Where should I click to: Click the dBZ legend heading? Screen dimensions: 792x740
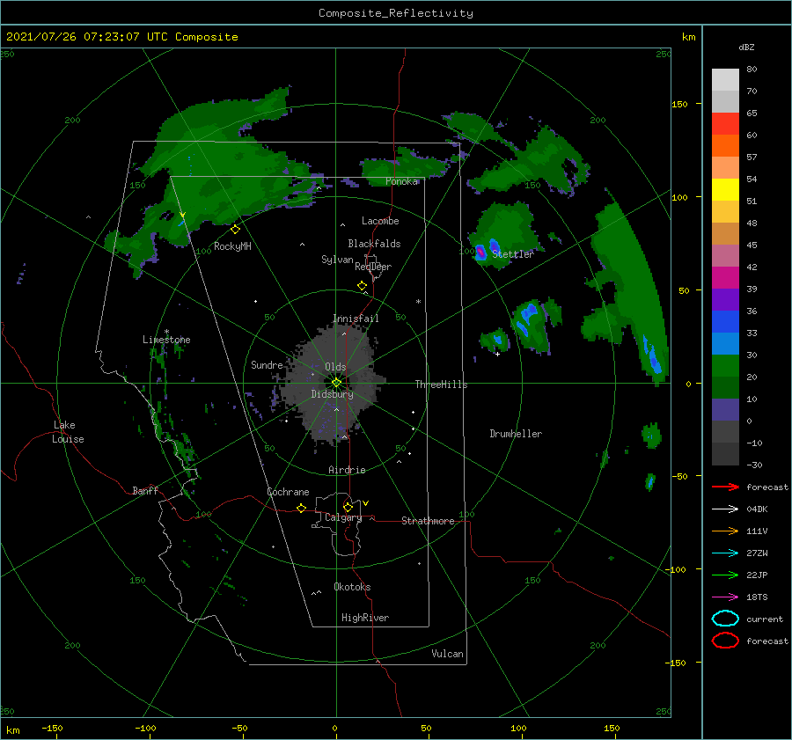[746, 48]
